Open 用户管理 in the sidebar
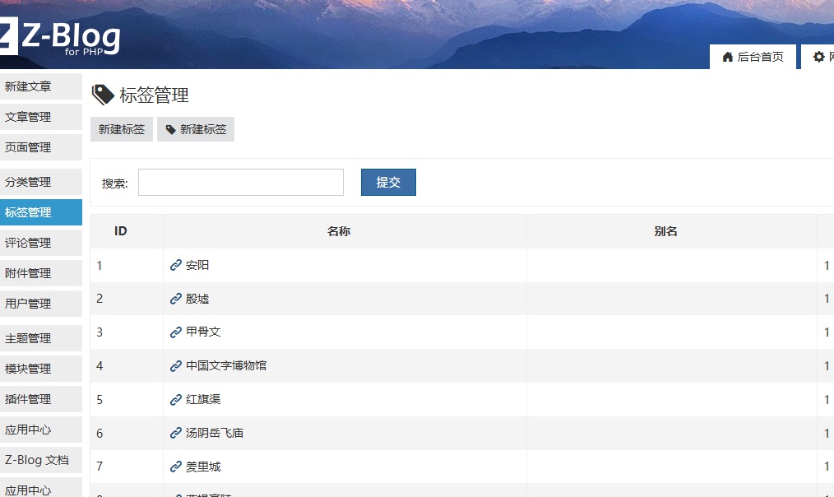The image size is (834, 497). 41,304
